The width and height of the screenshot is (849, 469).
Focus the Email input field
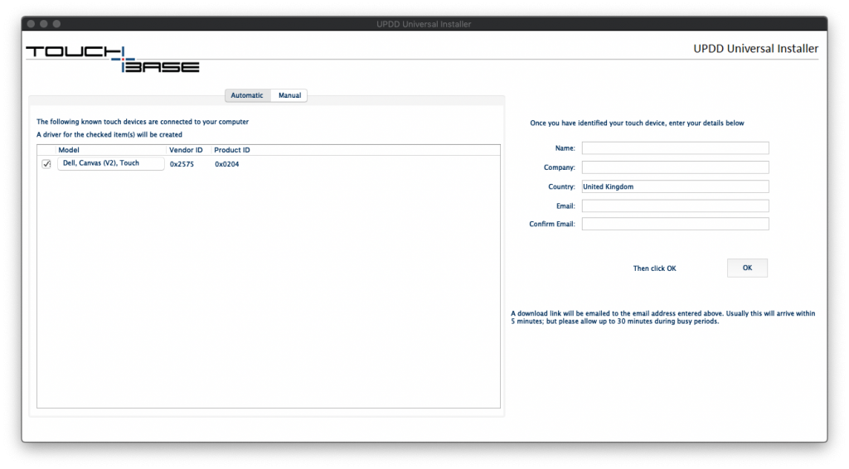click(675, 206)
